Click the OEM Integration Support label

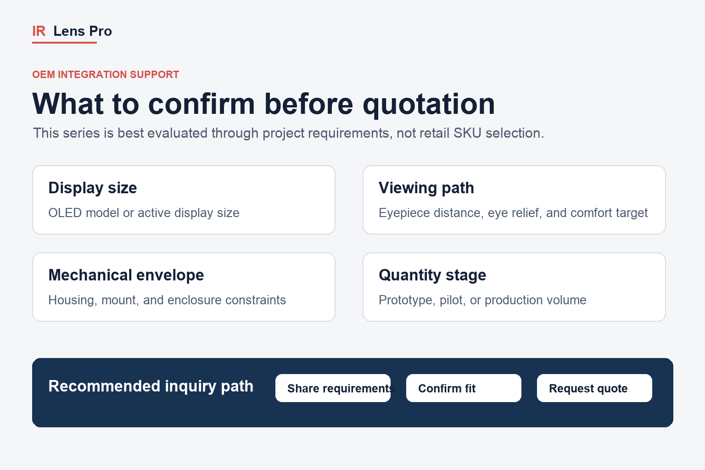click(106, 74)
